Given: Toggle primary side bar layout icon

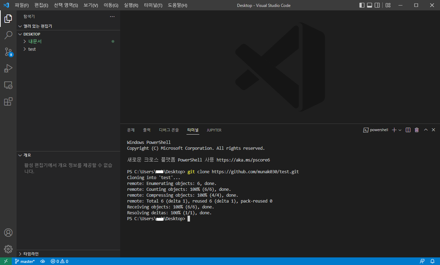Looking at the screenshot, I should point(362,5).
